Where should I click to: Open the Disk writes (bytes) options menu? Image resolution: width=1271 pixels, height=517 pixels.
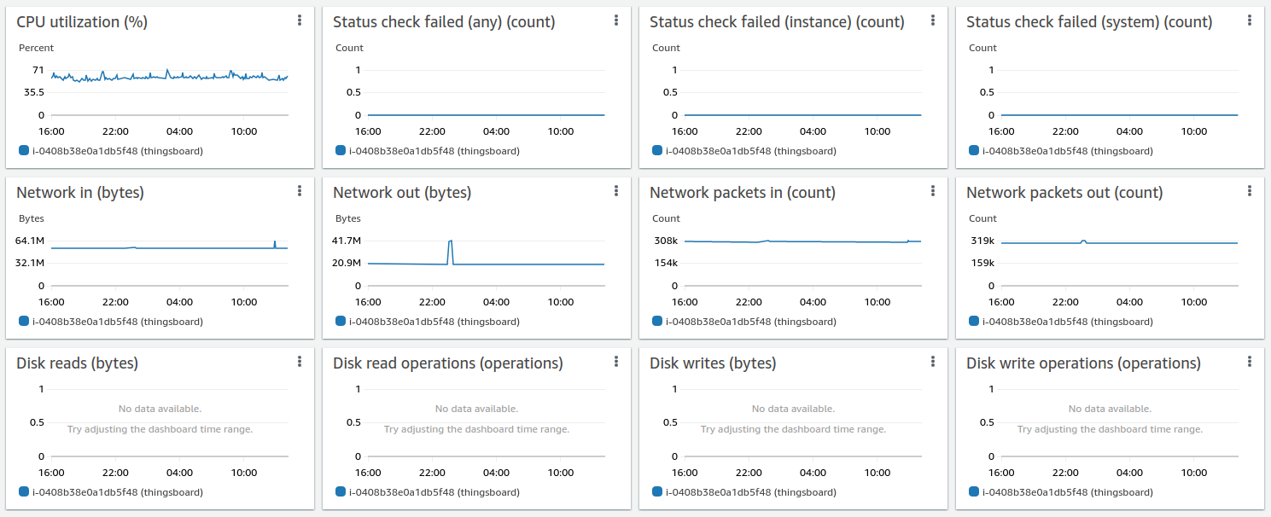[x=933, y=362]
